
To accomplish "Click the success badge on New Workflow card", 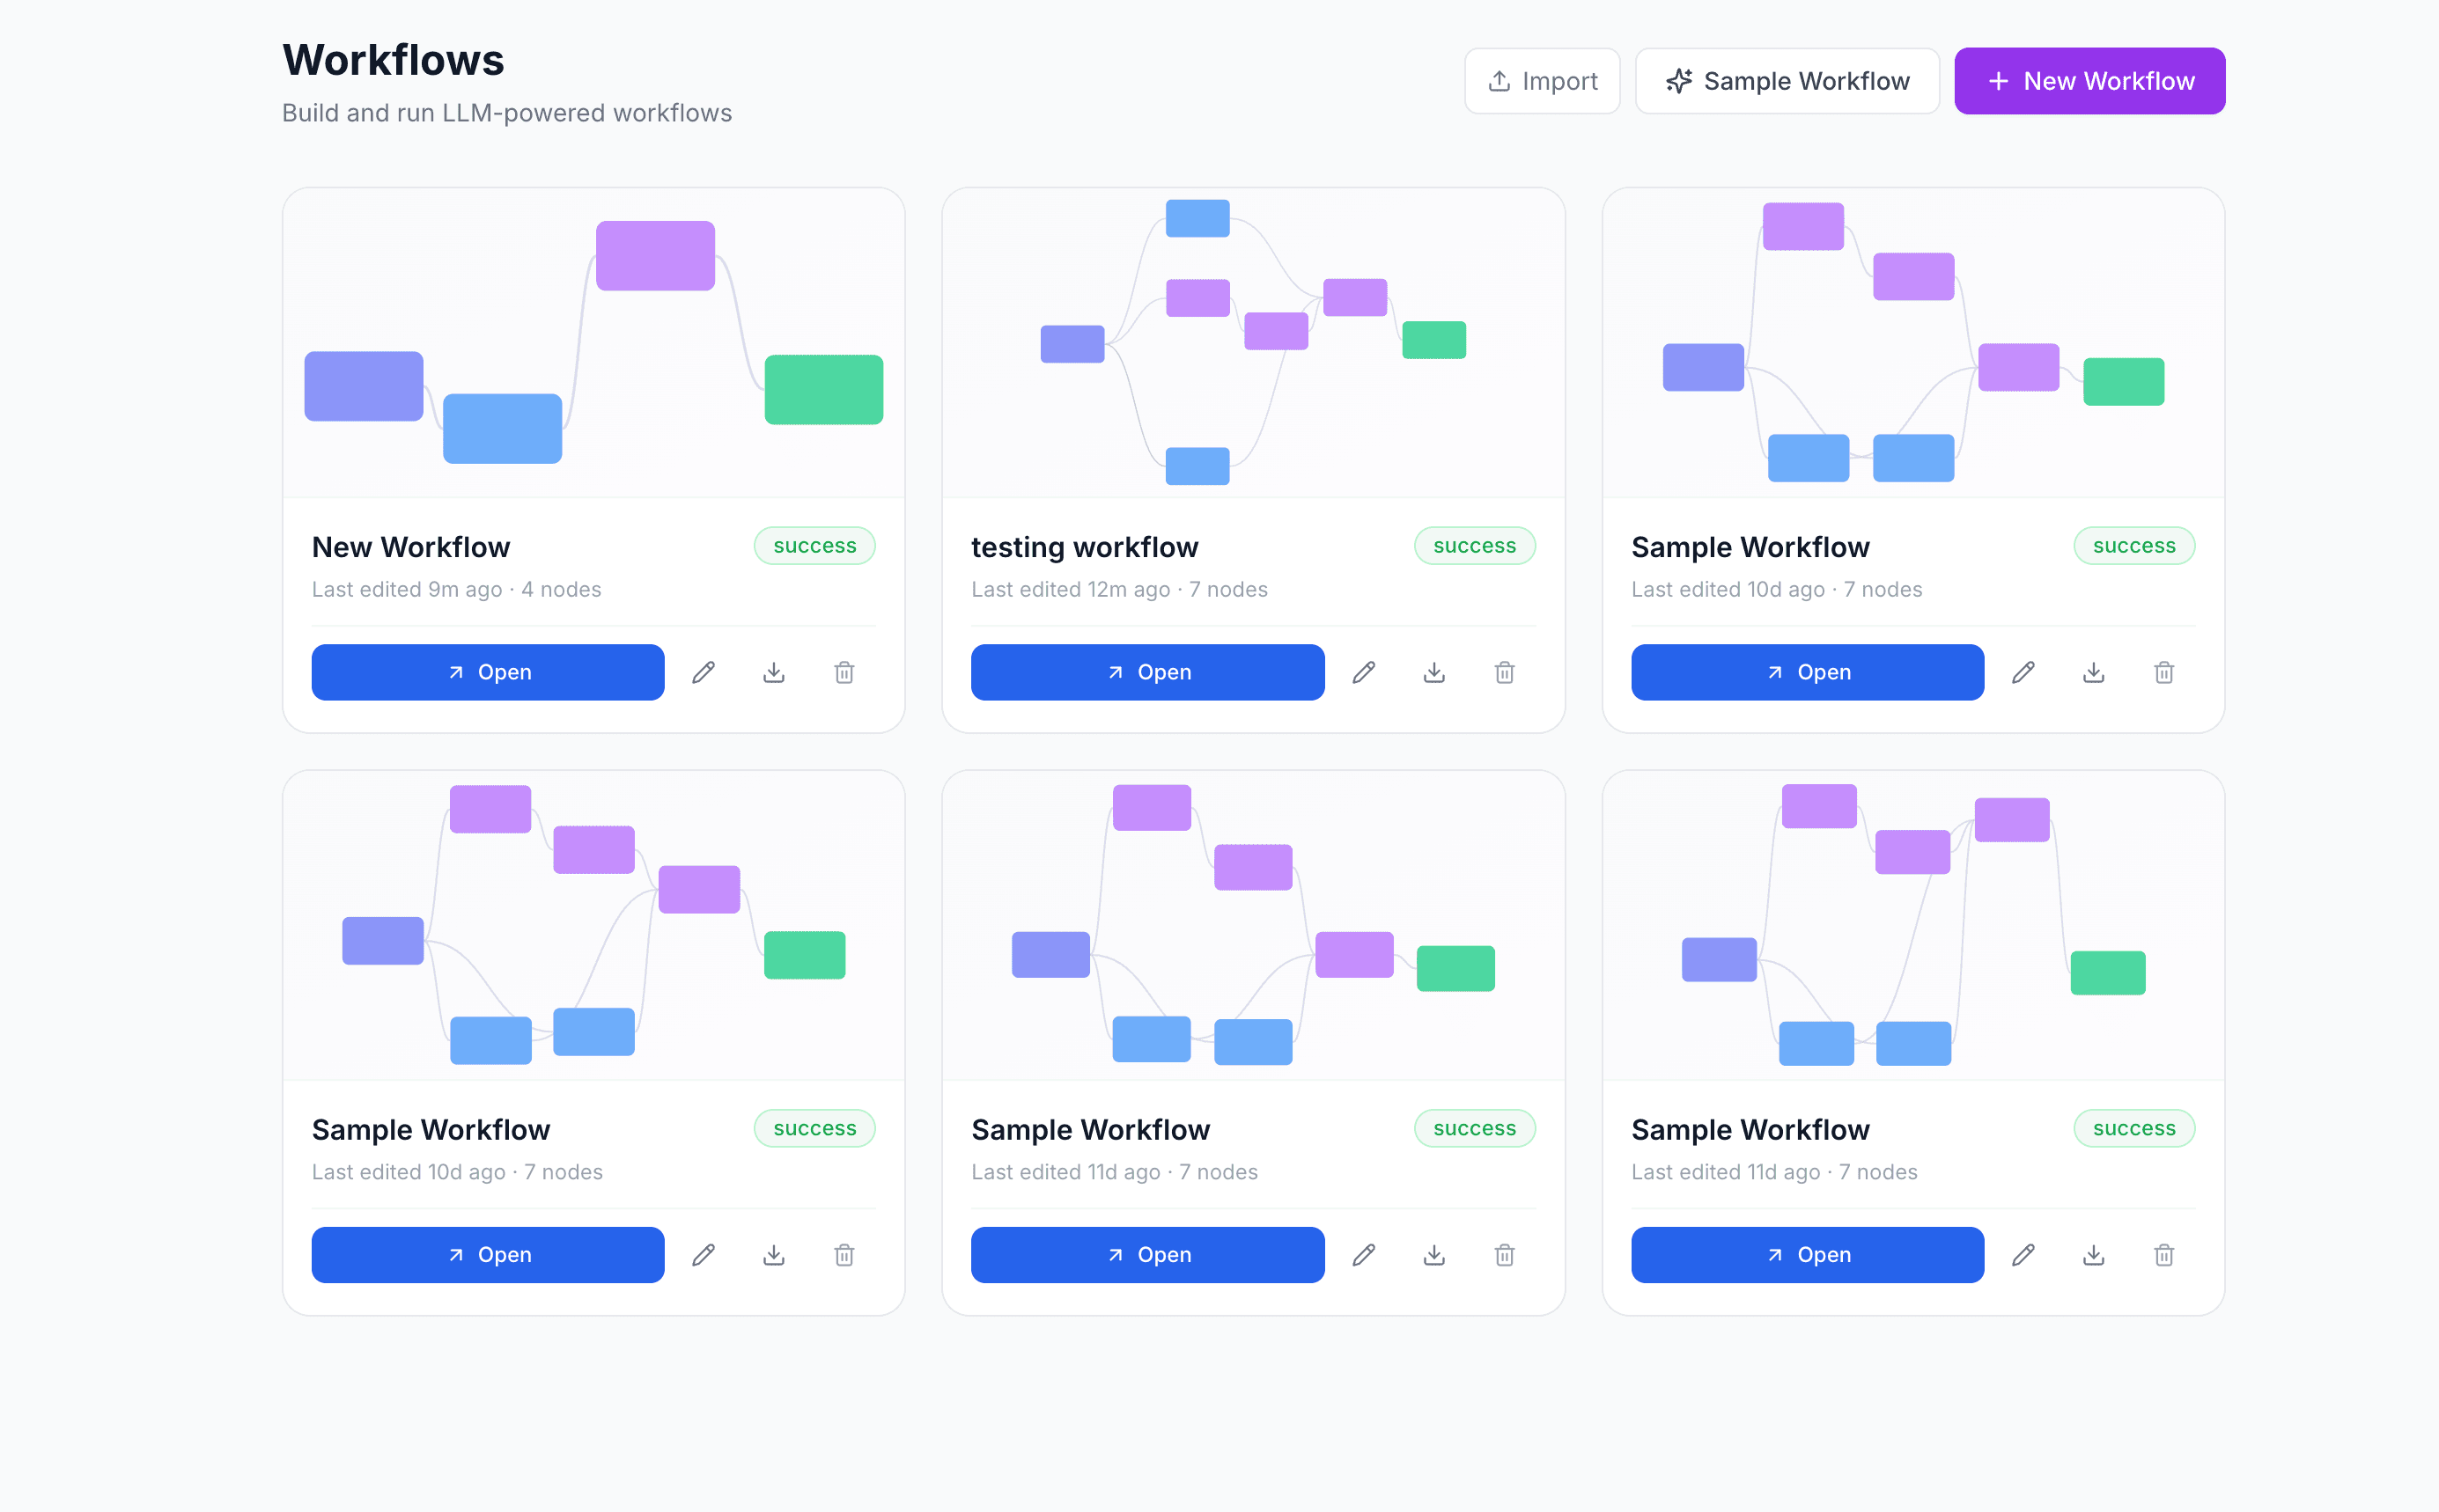I will (x=814, y=546).
